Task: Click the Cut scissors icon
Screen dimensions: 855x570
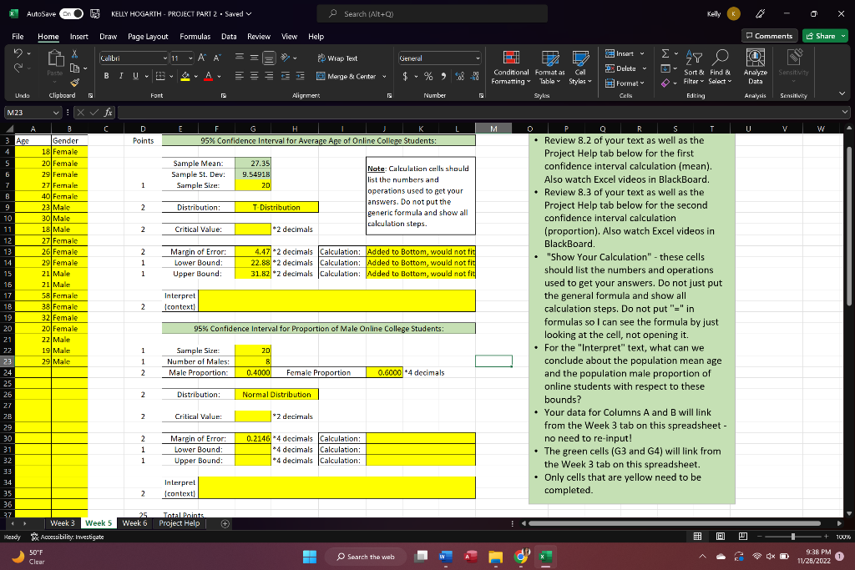Action: (74, 54)
